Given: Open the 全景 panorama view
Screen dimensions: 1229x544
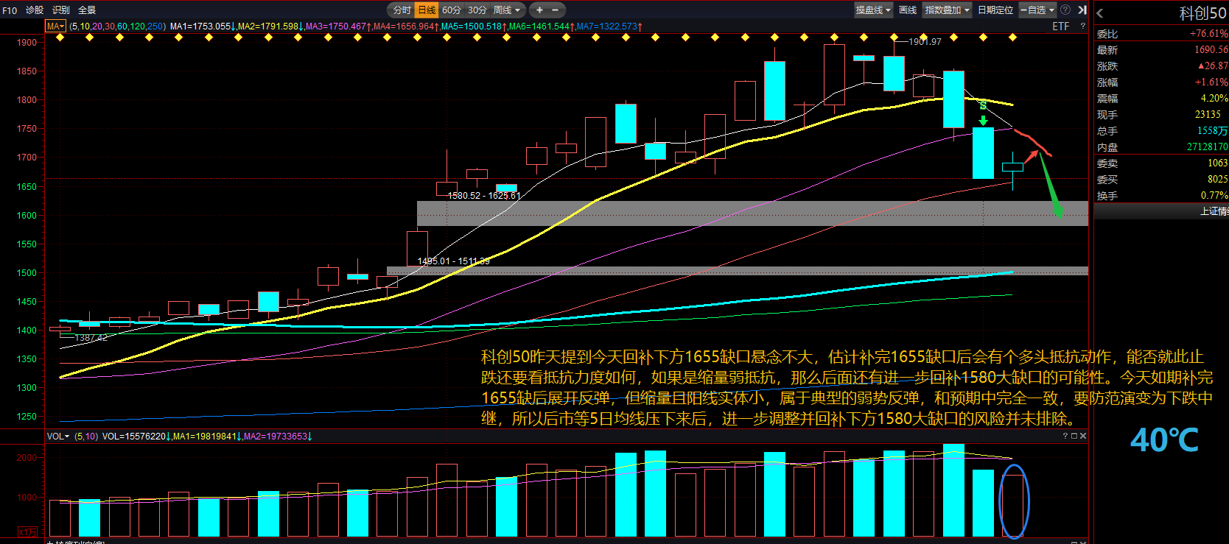Looking at the screenshot, I should [87, 10].
